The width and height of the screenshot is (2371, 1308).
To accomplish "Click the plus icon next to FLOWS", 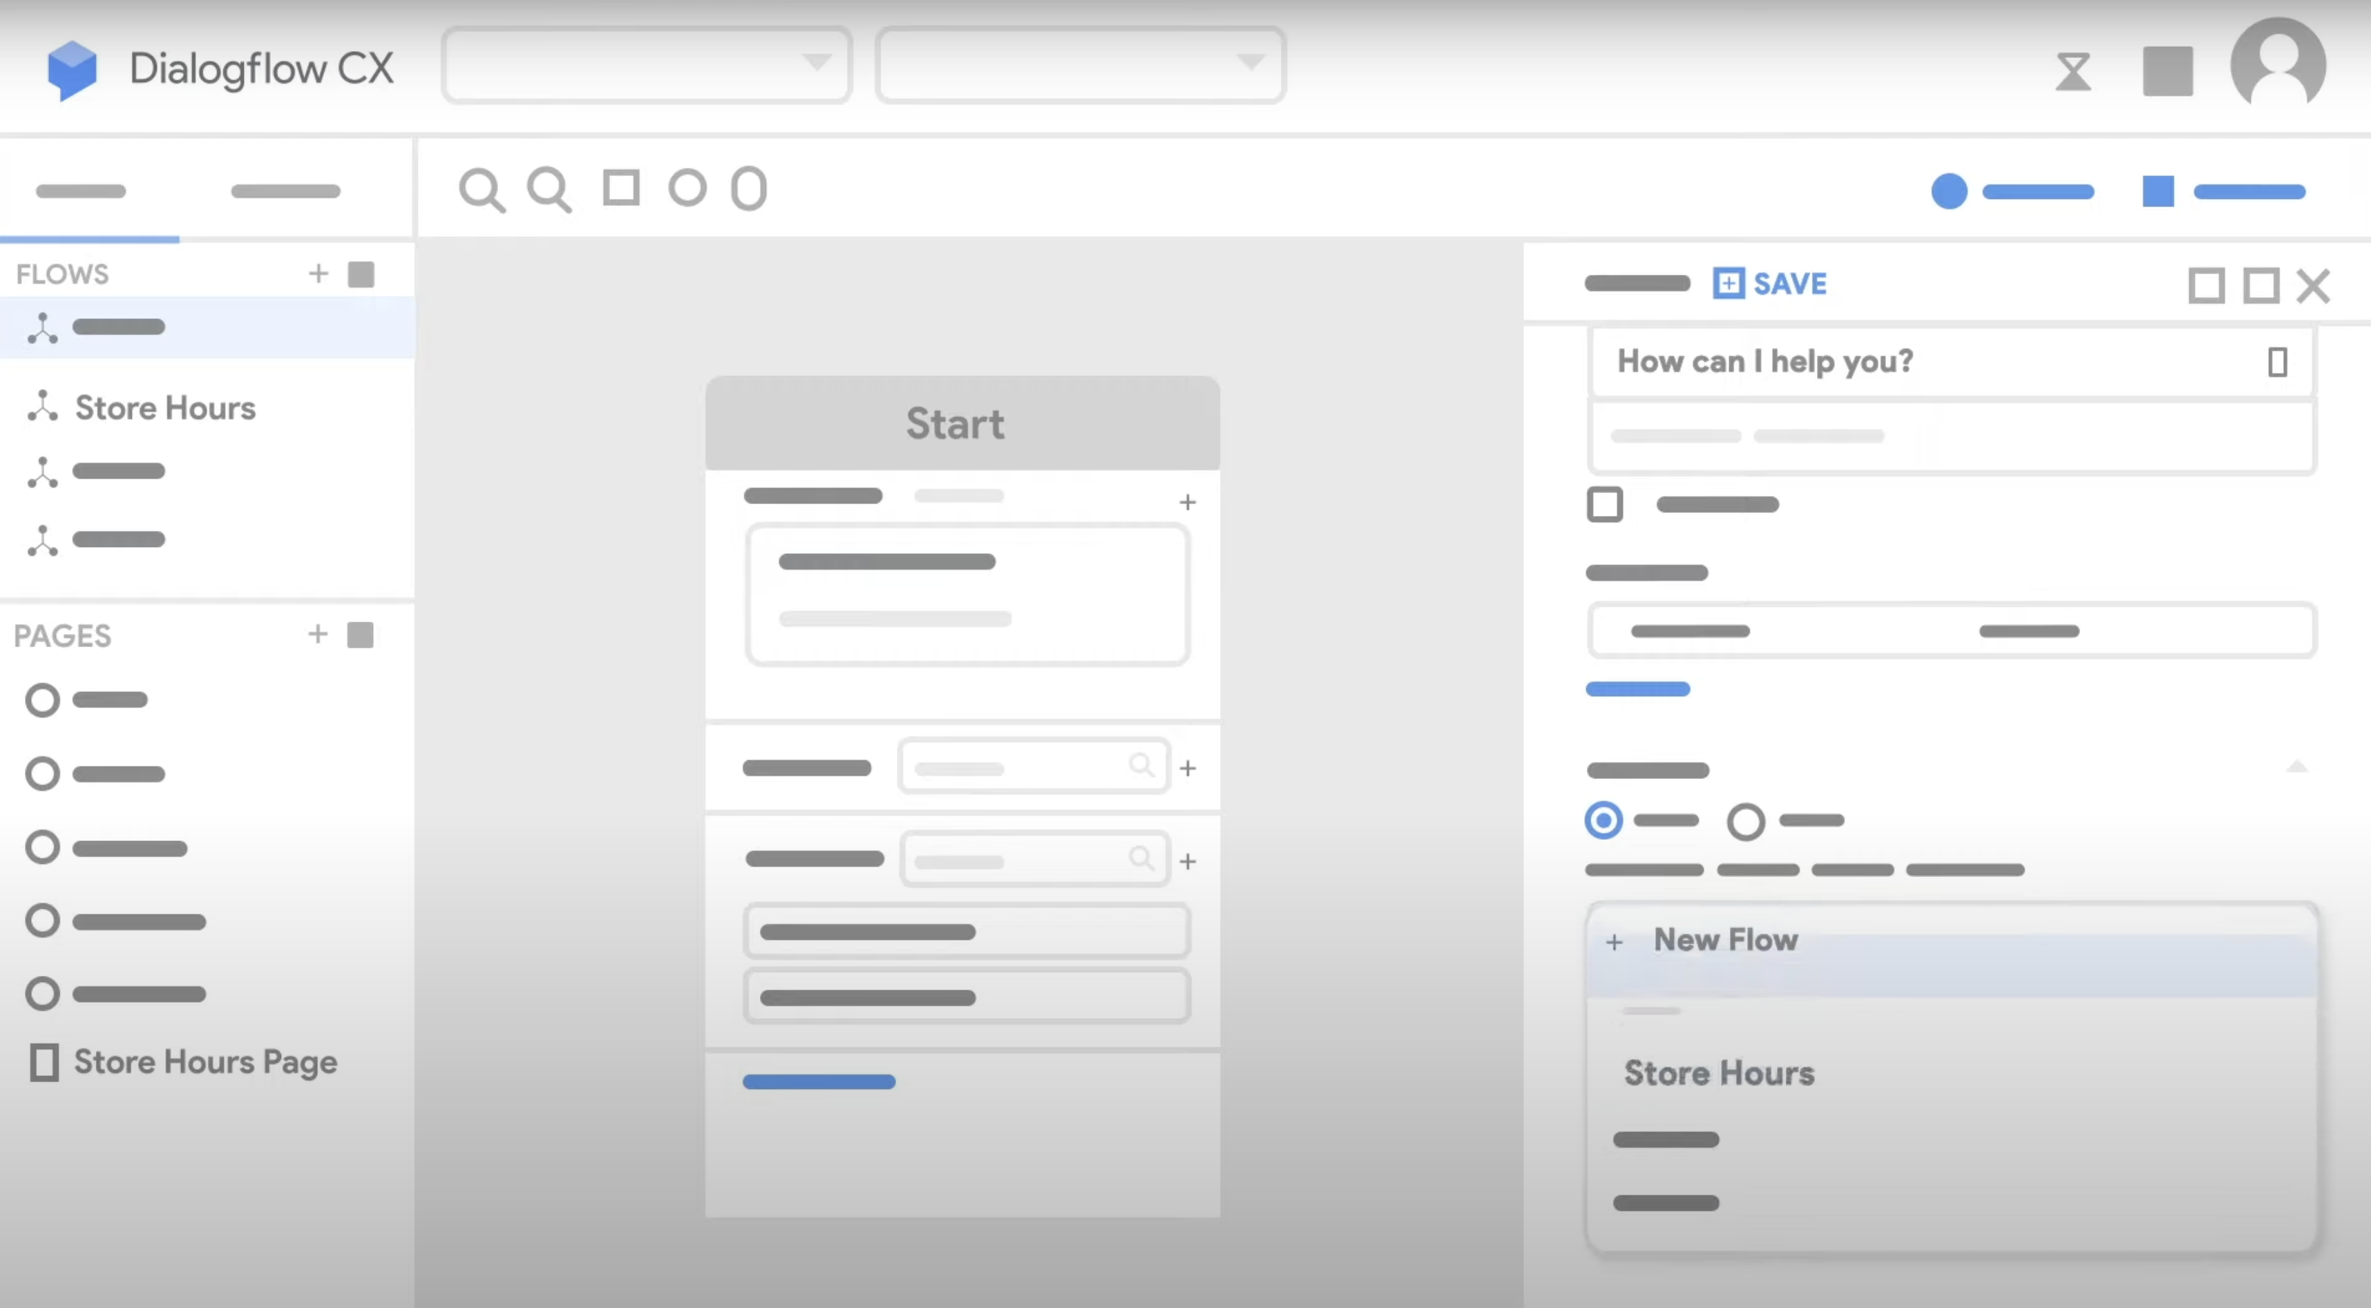I will [318, 273].
